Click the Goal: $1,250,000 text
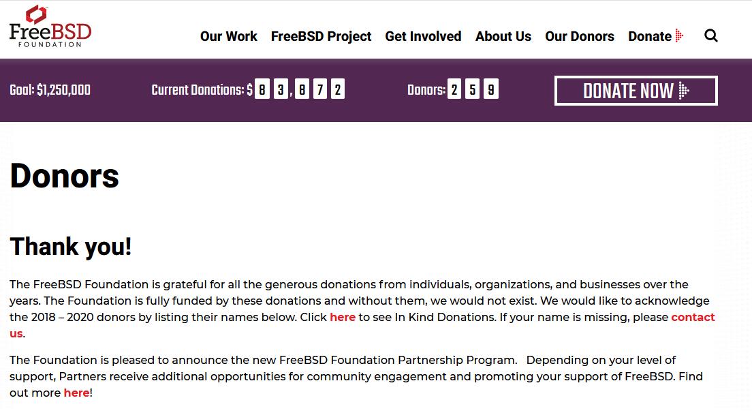The image size is (752, 411). pyautogui.click(x=50, y=90)
